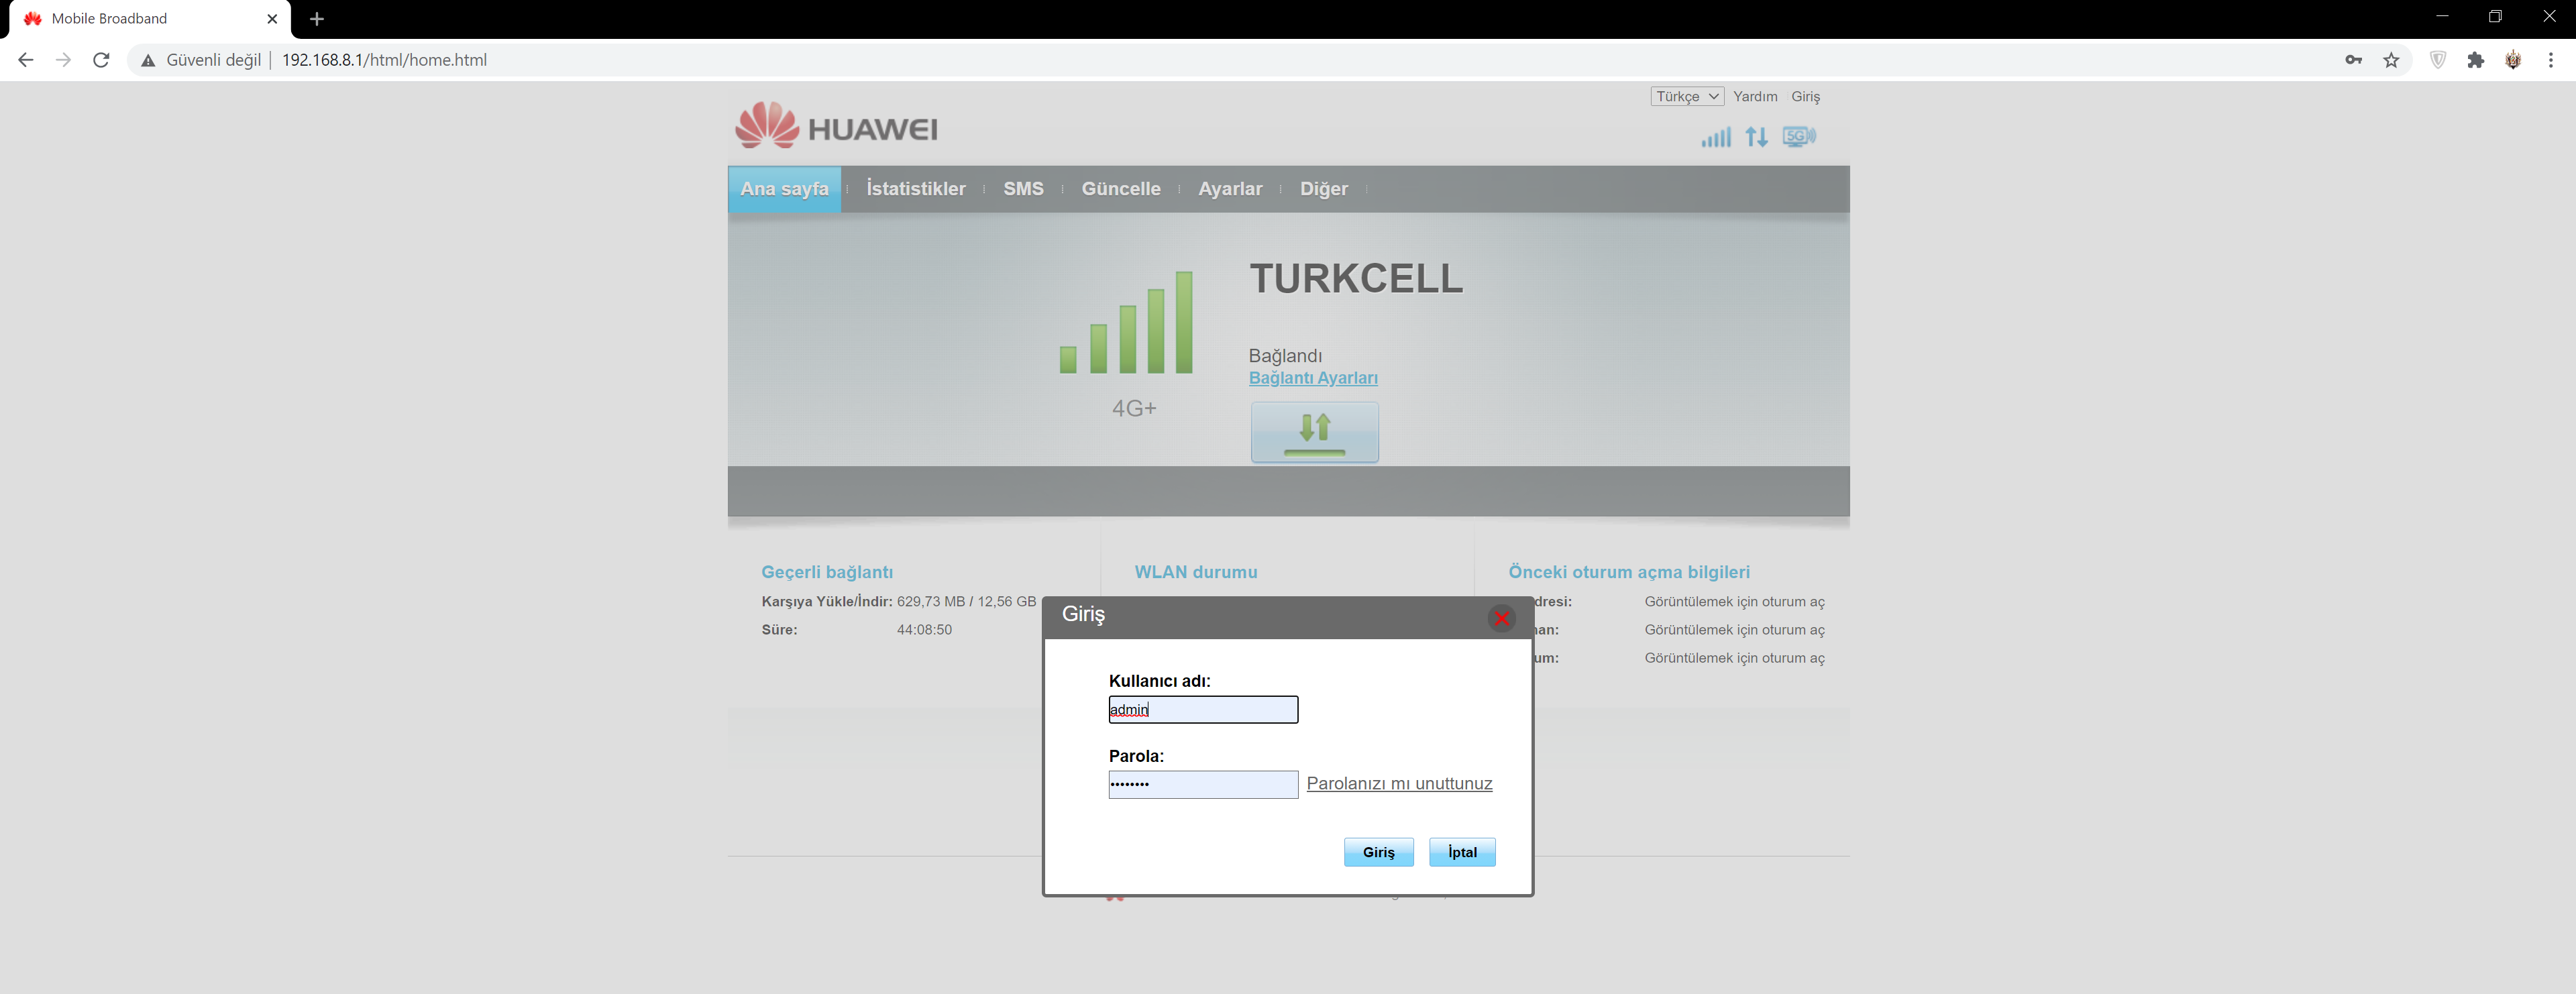Image resolution: width=2576 pixels, height=994 pixels.
Task: Close the Mobile Broadband tab
Action: pos(272,19)
